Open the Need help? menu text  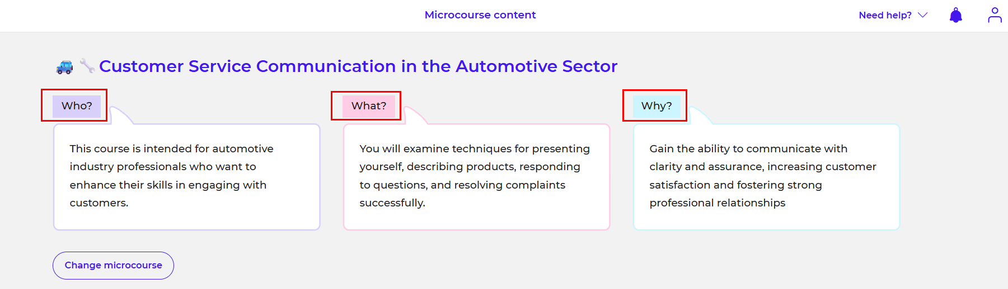click(885, 15)
